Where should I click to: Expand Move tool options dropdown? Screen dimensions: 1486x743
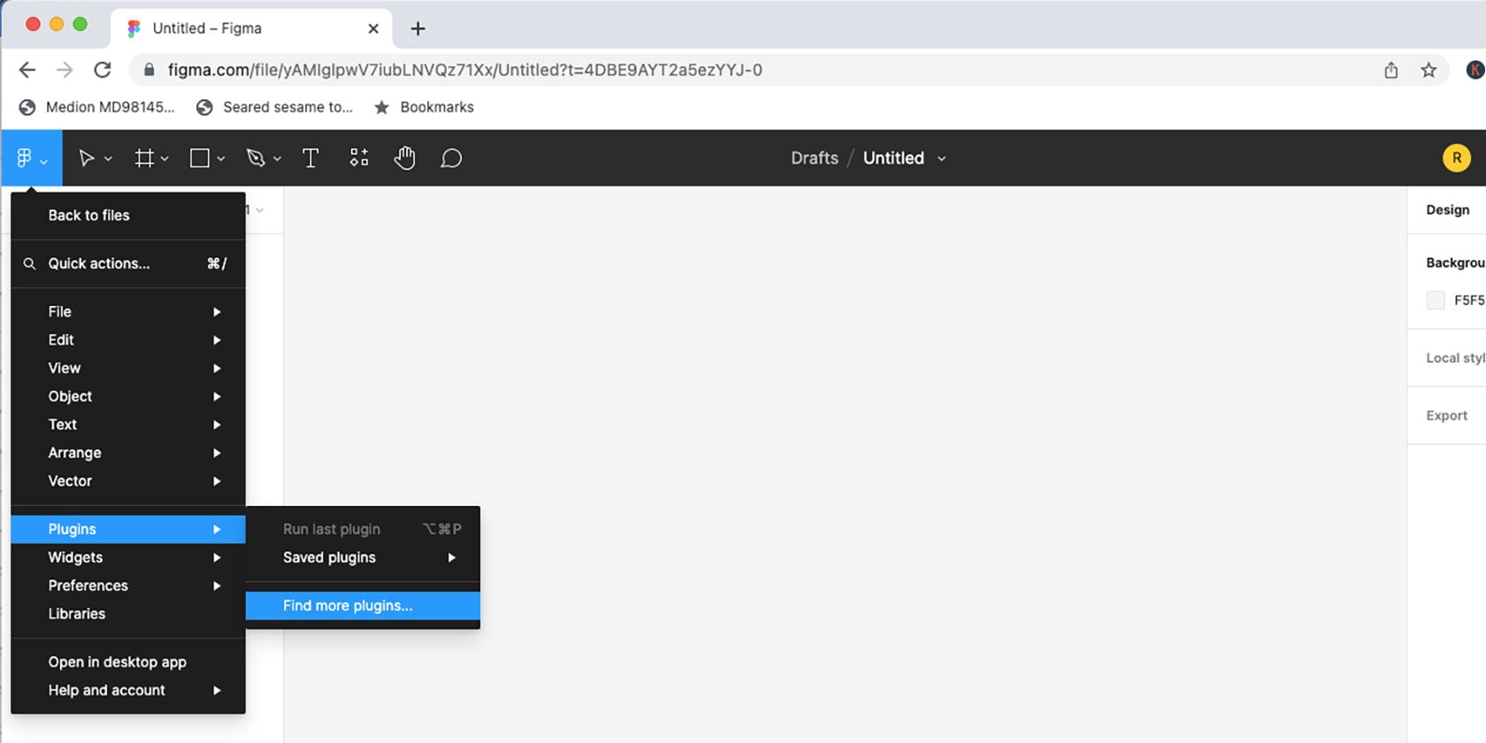pyautogui.click(x=108, y=159)
